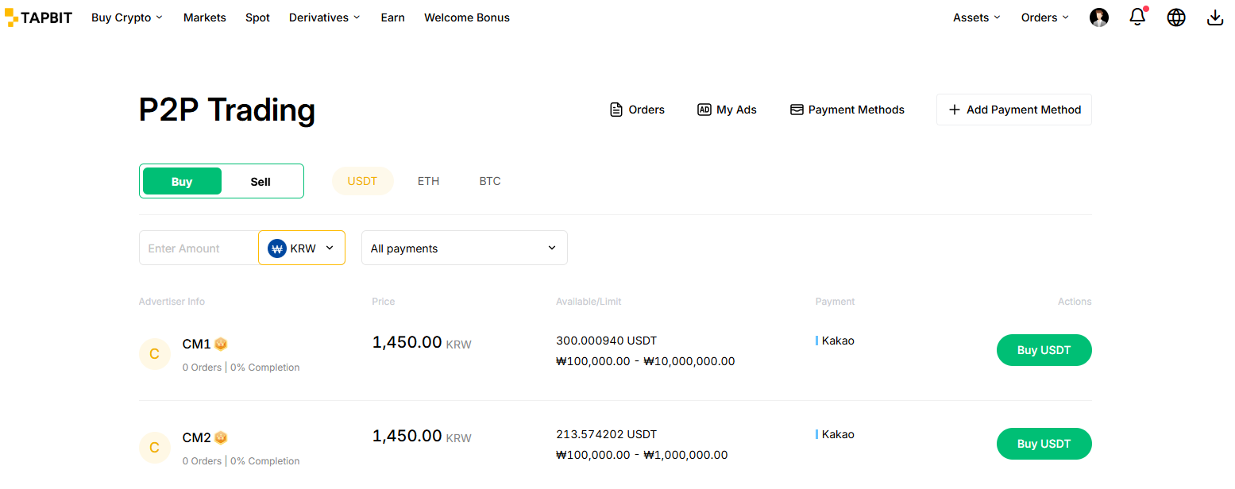Click Add Payment Method button
Image resolution: width=1235 pixels, height=489 pixels.
pos(1013,110)
